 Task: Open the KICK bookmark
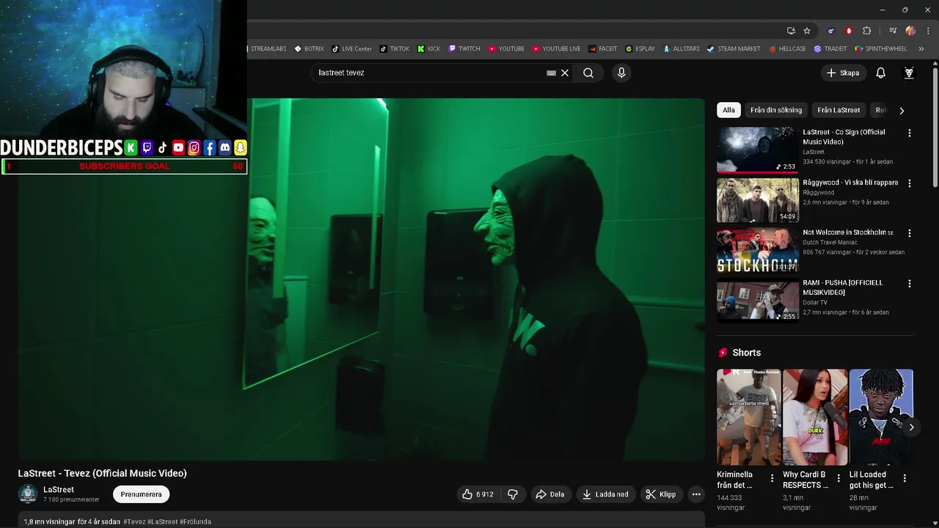coord(428,49)
